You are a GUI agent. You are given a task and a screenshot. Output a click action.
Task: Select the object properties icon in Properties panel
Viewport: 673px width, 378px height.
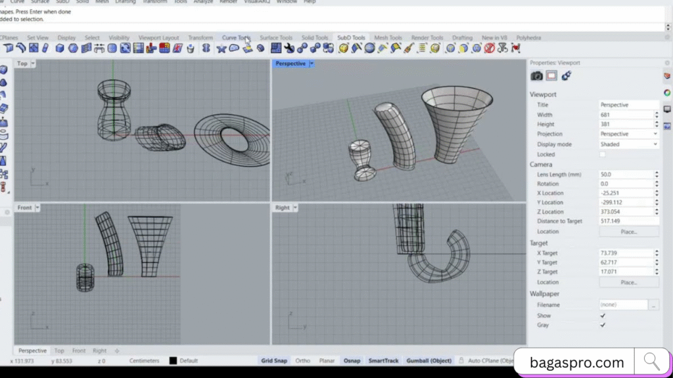pyautogui.click(x=553, y=75)
